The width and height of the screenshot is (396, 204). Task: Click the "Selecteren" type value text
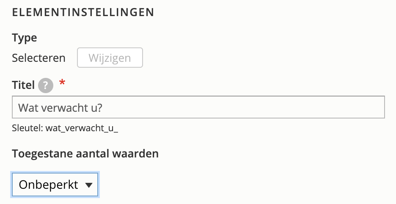point(39,58)
